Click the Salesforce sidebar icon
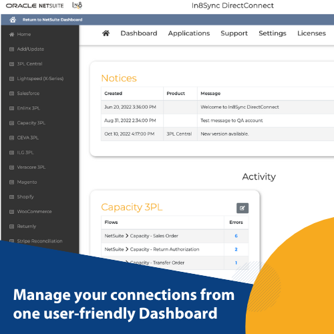This screenshot has width=334, height=334. pyautogui.click(x=11, y=94)
